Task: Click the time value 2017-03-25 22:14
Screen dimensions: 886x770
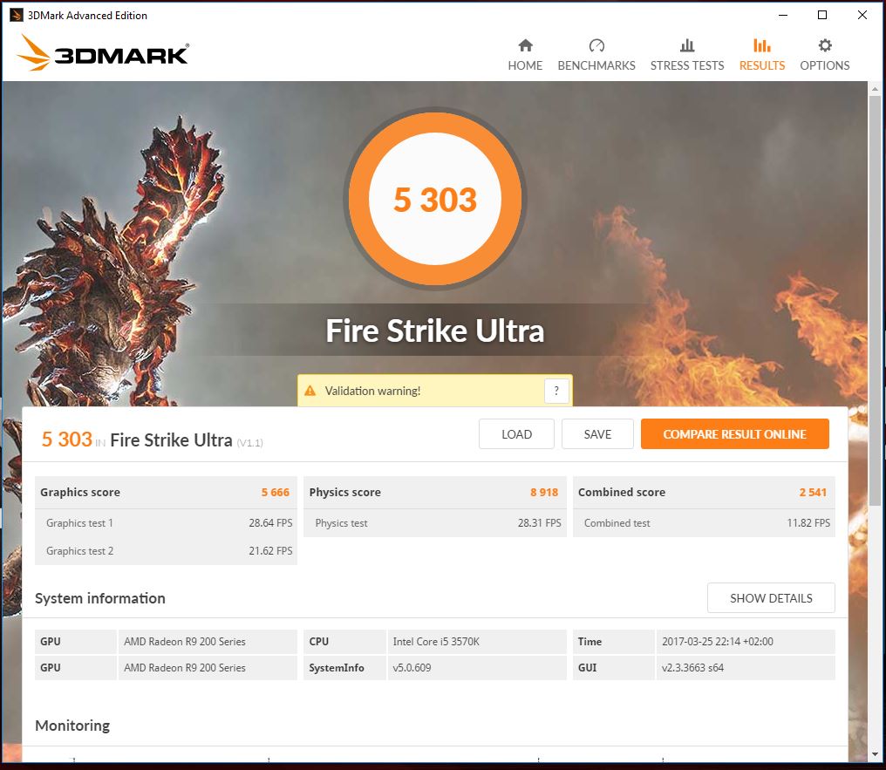Action: tap(718, 641)
